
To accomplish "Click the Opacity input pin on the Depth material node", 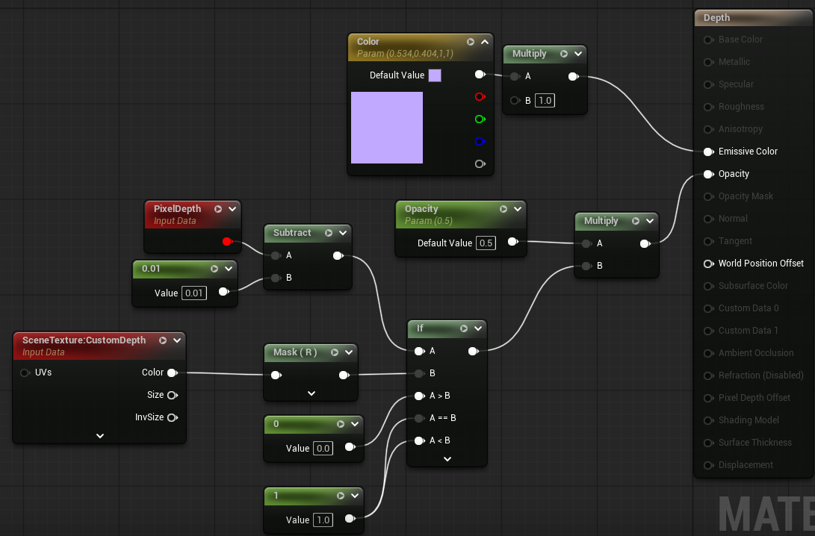I will 708,174.
